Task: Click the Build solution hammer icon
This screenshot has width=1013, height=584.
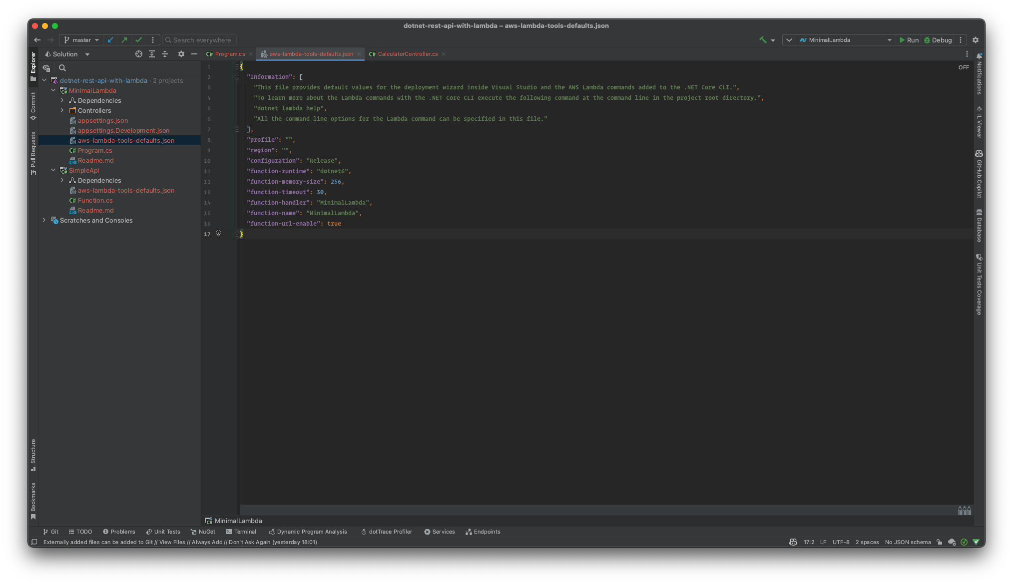Action: (x=763, y=40)
